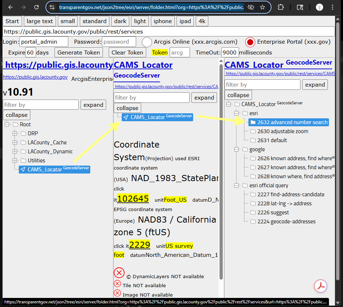Click the red Adobe PDF floating icon
Screen dimensions: 343x307
point(321,286)
